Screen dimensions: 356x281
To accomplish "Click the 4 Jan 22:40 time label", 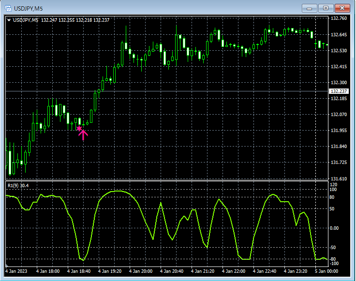I will pyautogui.click(x=265, y=271).
